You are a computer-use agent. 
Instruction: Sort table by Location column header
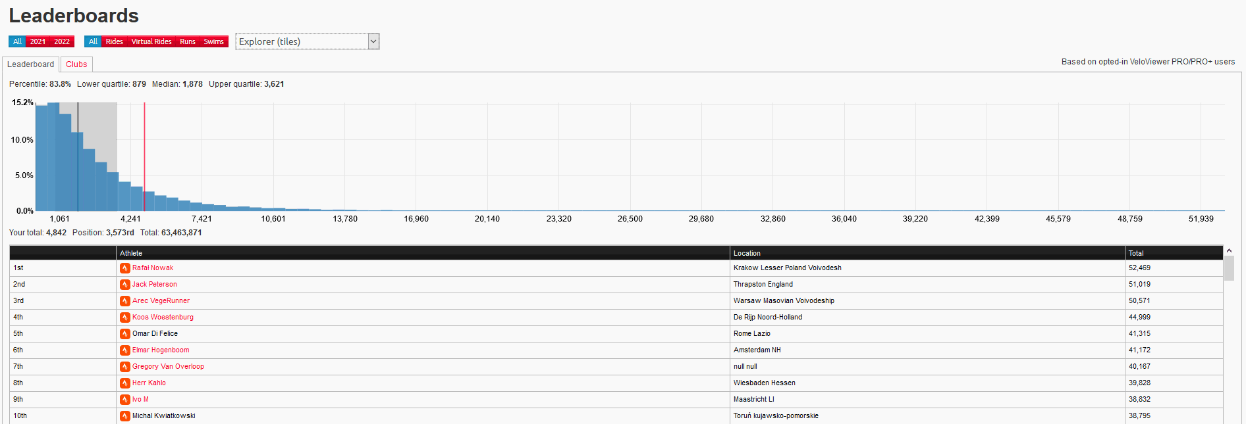(x=927, y=253)
